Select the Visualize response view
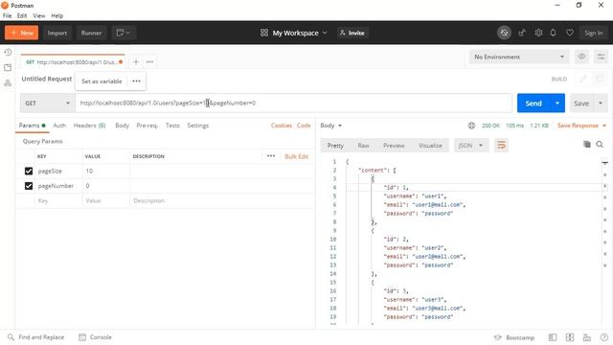This screenshot has width=613, height=345. point(430,146)
